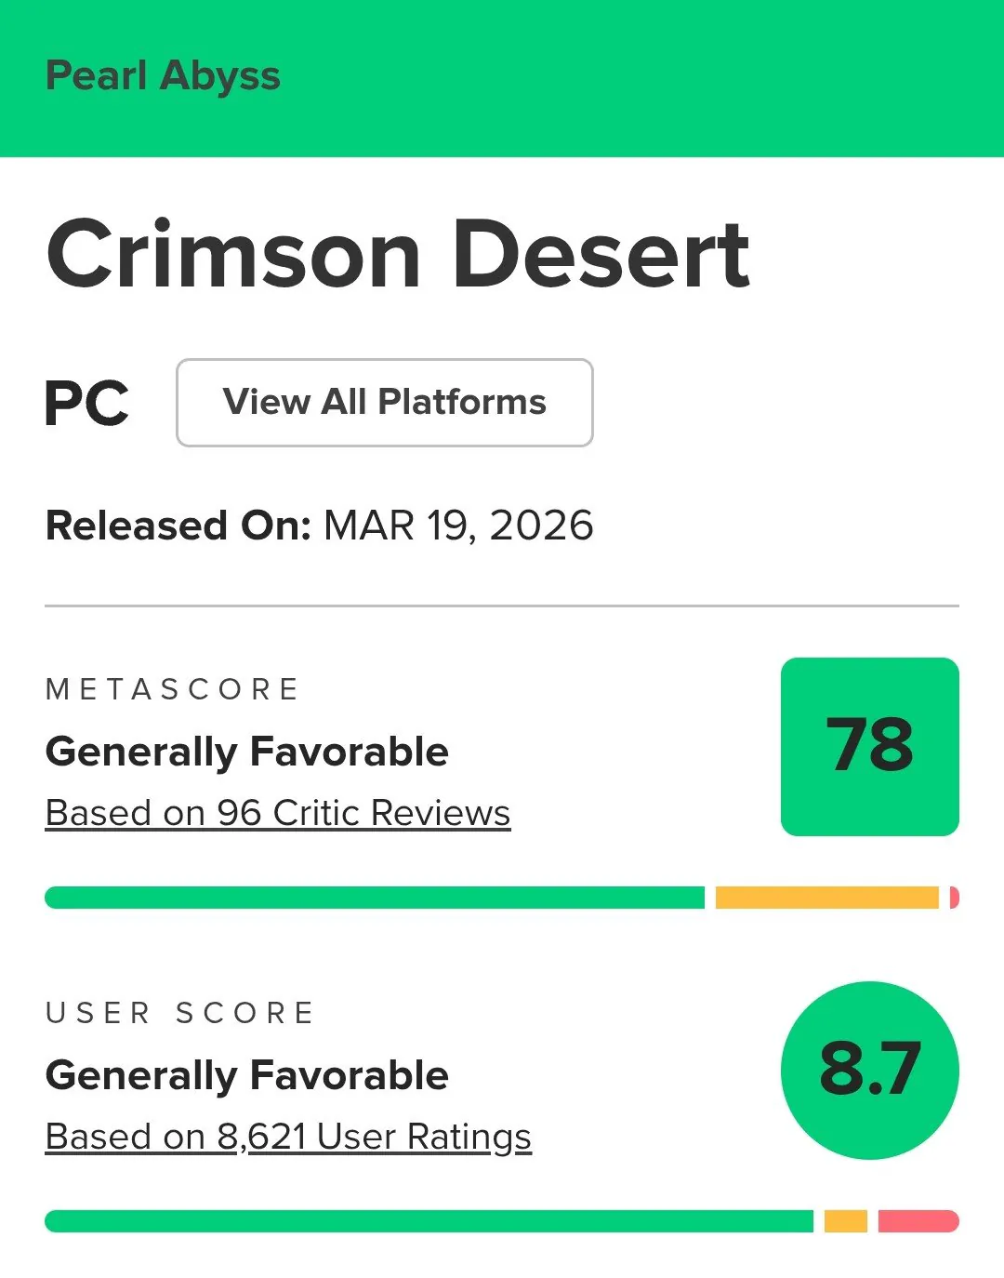Viewport: 1004px width, 1278px height.
Task: Click the divider line below the release date
Action: 502,606
